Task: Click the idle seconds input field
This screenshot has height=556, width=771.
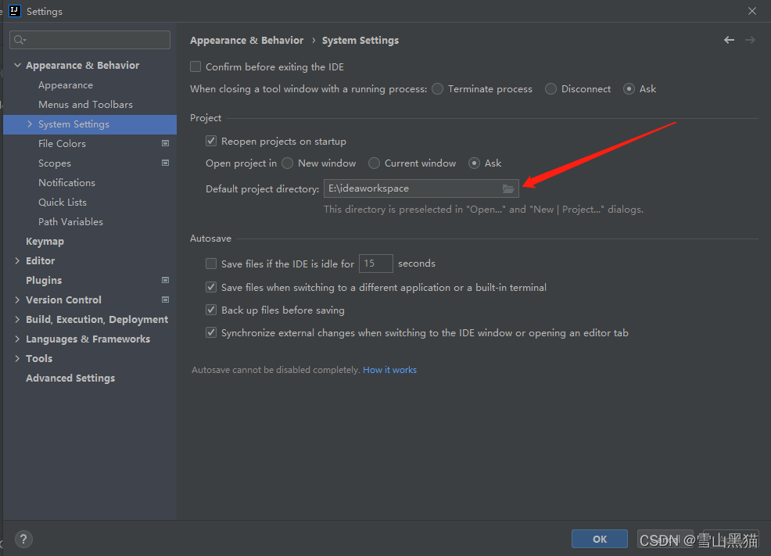Action: click(375, 264)
